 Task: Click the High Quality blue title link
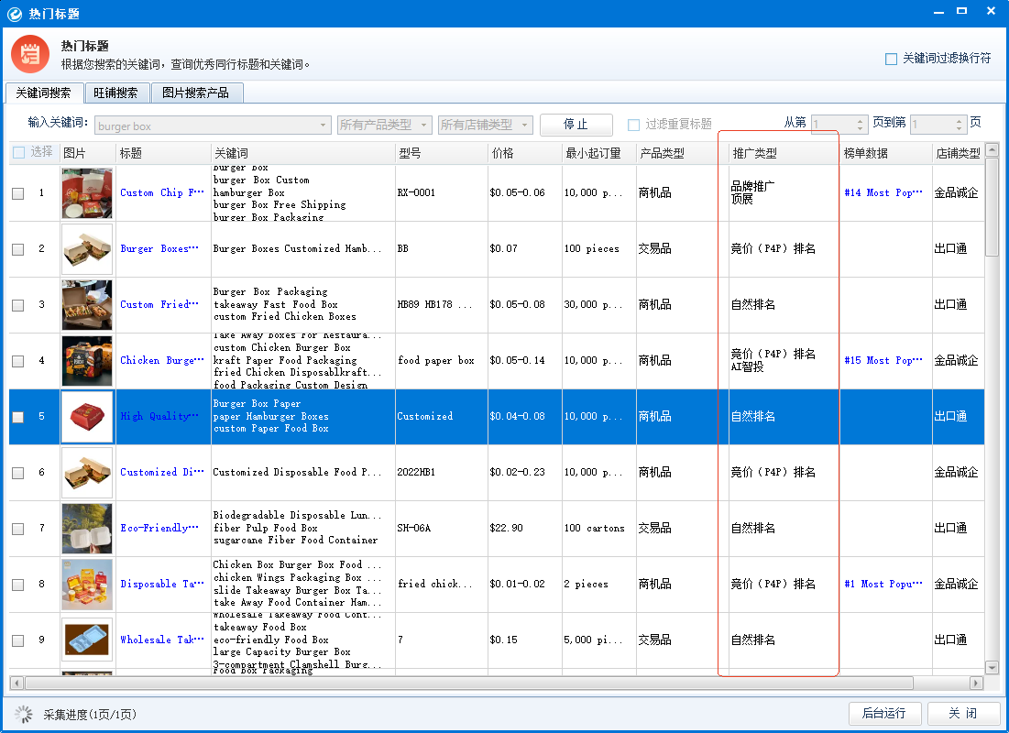pyautogui.click(x=159, y=415)
